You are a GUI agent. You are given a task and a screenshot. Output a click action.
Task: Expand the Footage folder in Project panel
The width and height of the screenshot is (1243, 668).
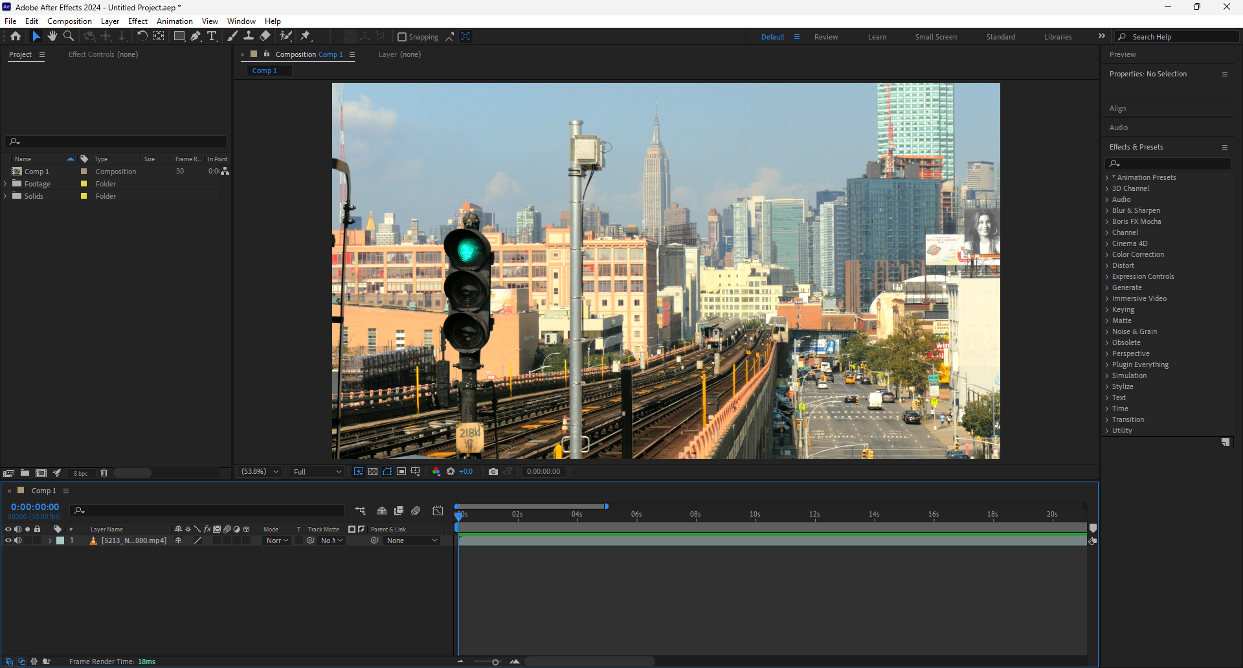point(6,184)
